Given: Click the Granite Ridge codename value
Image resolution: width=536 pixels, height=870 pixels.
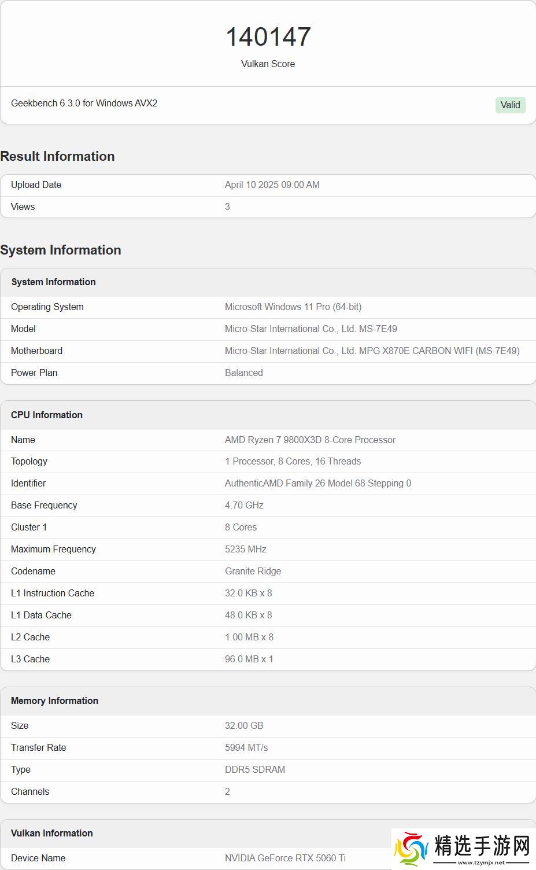Looking at the screenshot, I should tap(253, 571).
